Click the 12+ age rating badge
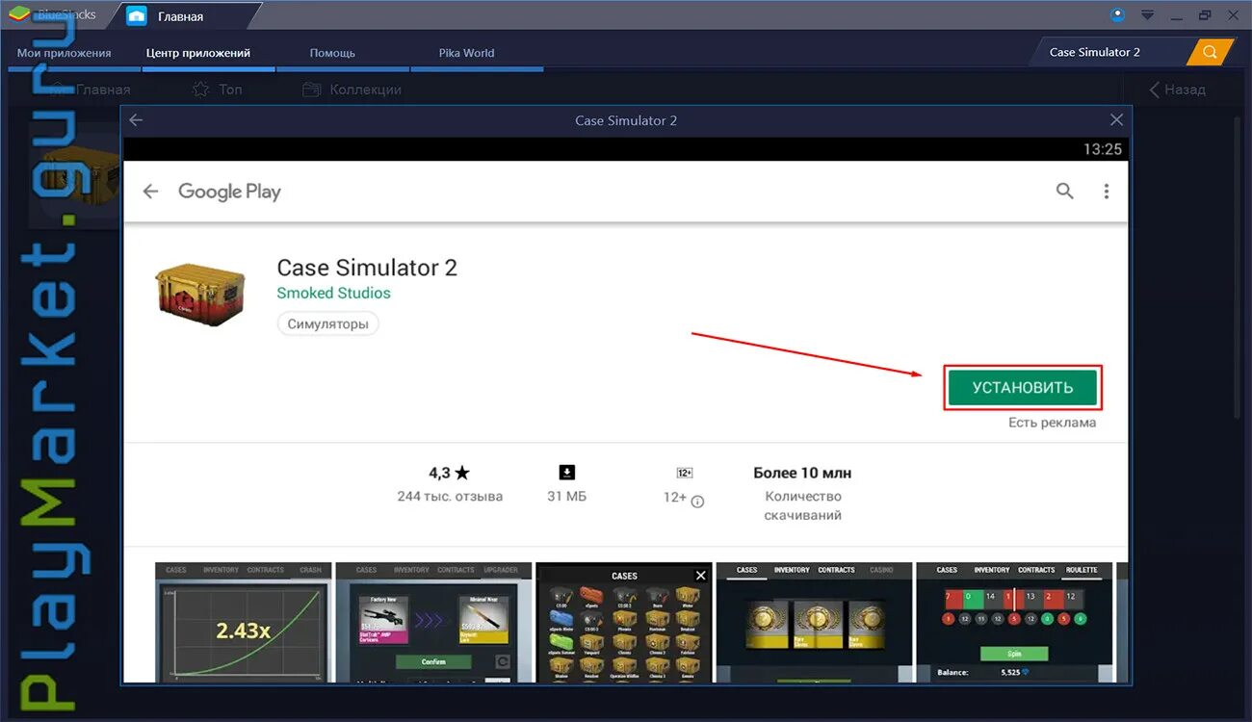 (x=685, y=473)
